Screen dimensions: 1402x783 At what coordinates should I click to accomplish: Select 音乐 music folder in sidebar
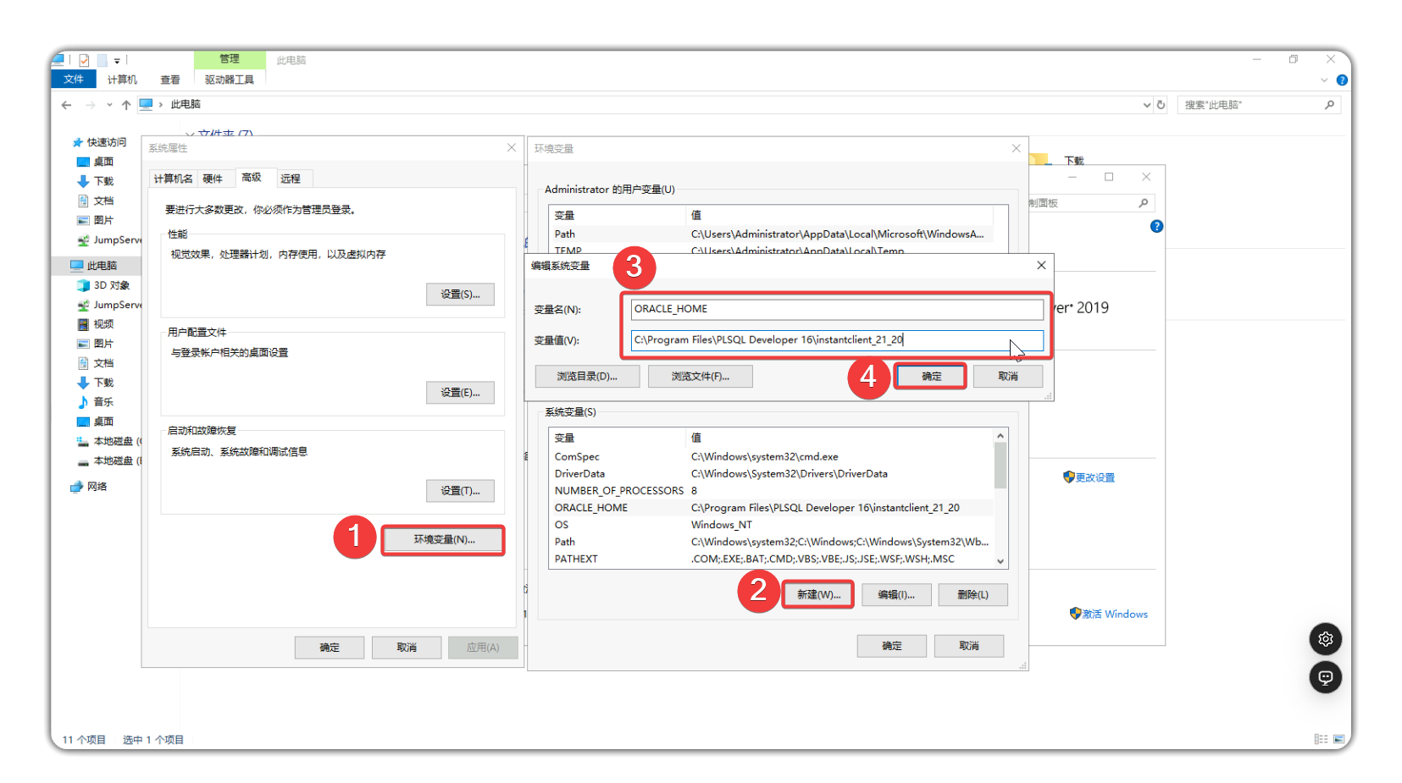[103, 402]
